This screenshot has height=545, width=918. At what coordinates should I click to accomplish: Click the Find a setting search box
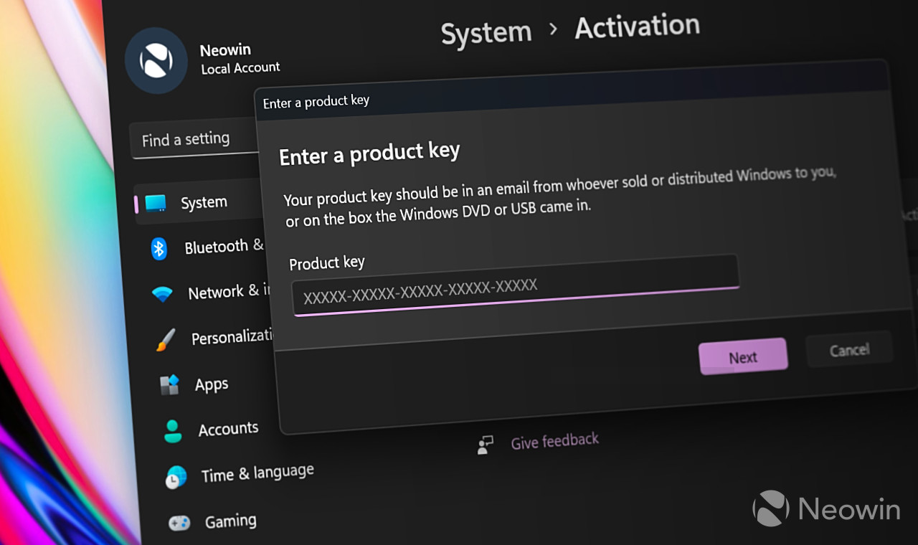click(194, 139)
